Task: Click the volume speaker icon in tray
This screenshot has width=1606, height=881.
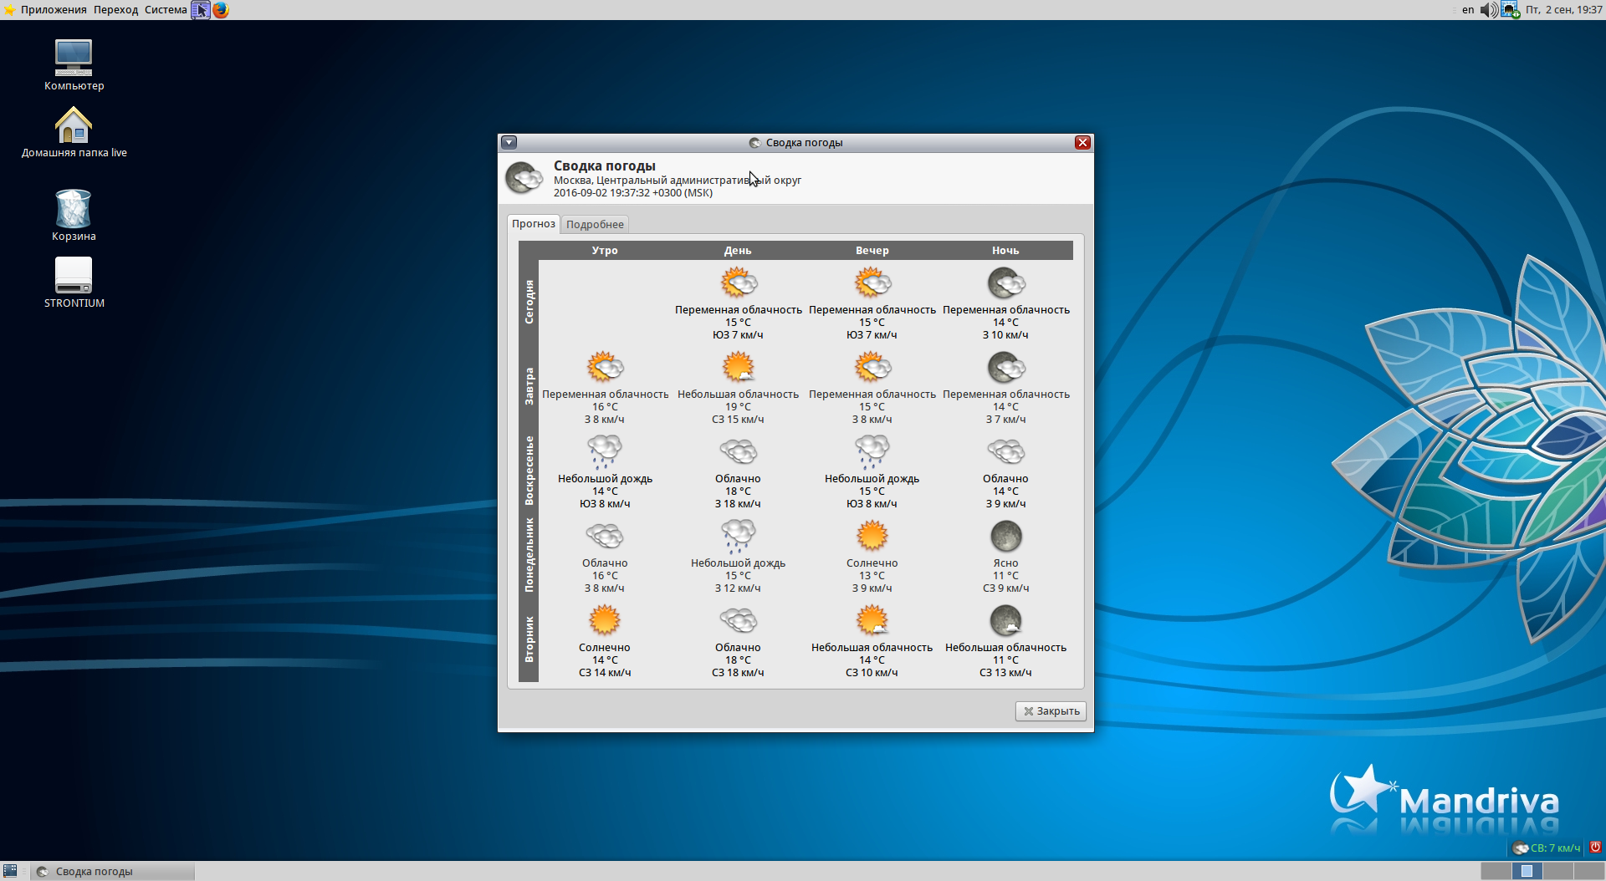Action: 1489,10
